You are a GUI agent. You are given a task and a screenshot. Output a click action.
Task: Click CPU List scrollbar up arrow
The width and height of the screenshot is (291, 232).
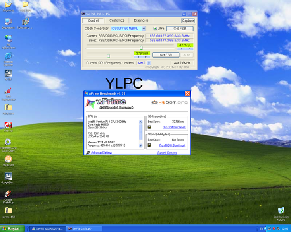point(140,122)
